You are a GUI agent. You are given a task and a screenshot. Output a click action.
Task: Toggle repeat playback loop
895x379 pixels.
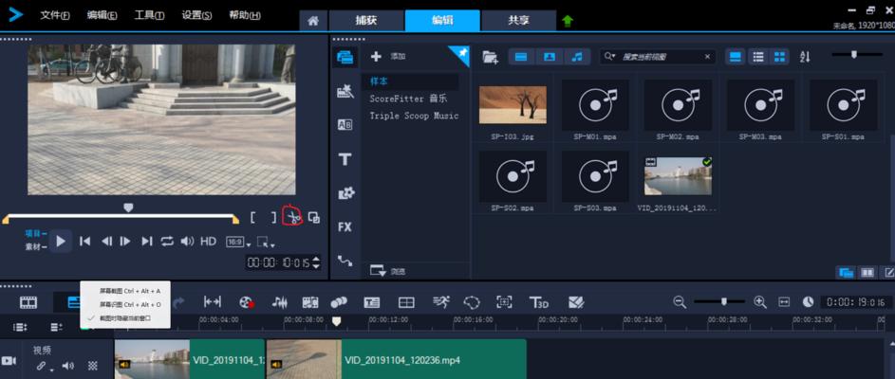(167, 241)
